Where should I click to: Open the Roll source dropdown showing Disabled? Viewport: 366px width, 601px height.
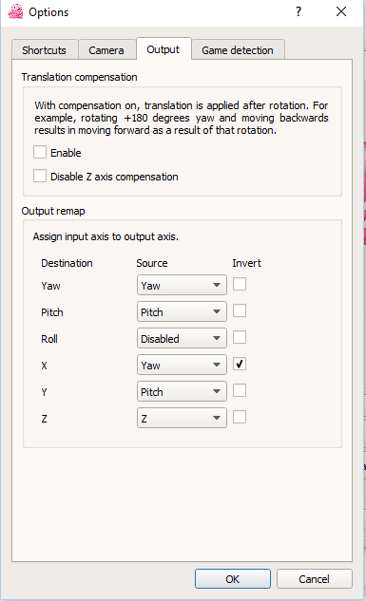pos(182,338)
